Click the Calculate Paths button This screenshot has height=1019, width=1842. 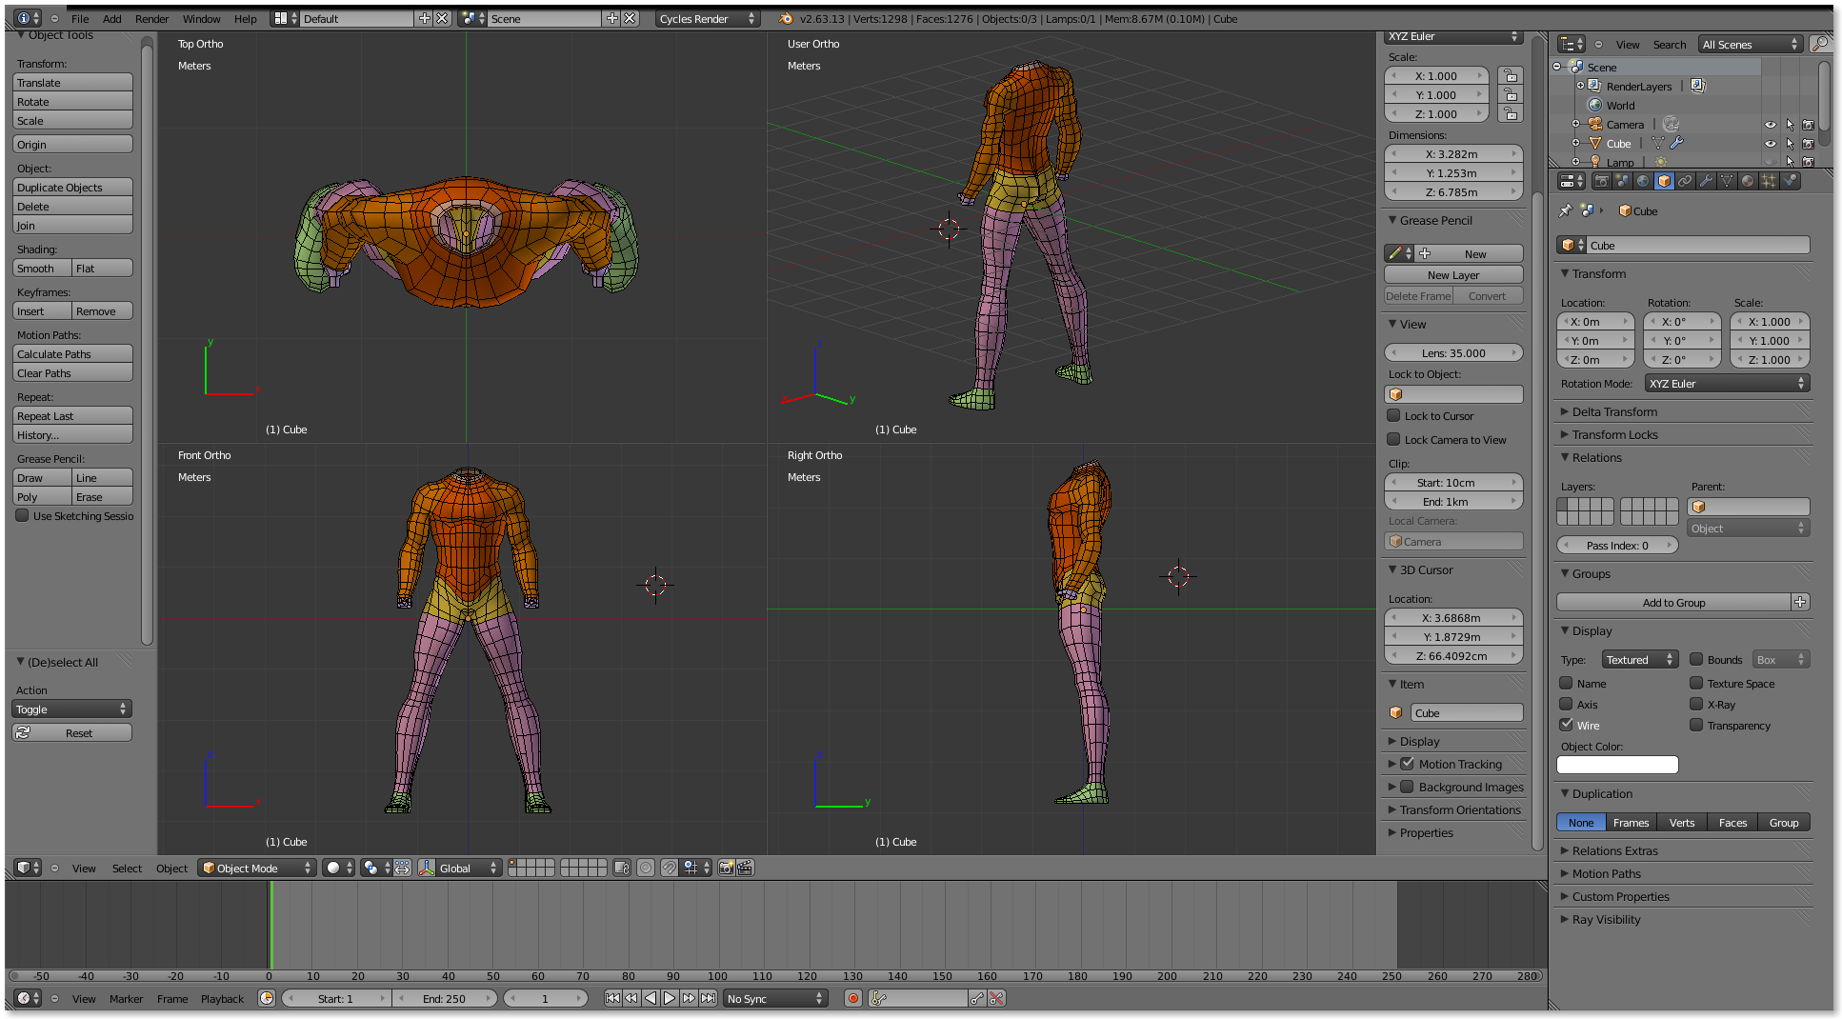tap(72, 353)
